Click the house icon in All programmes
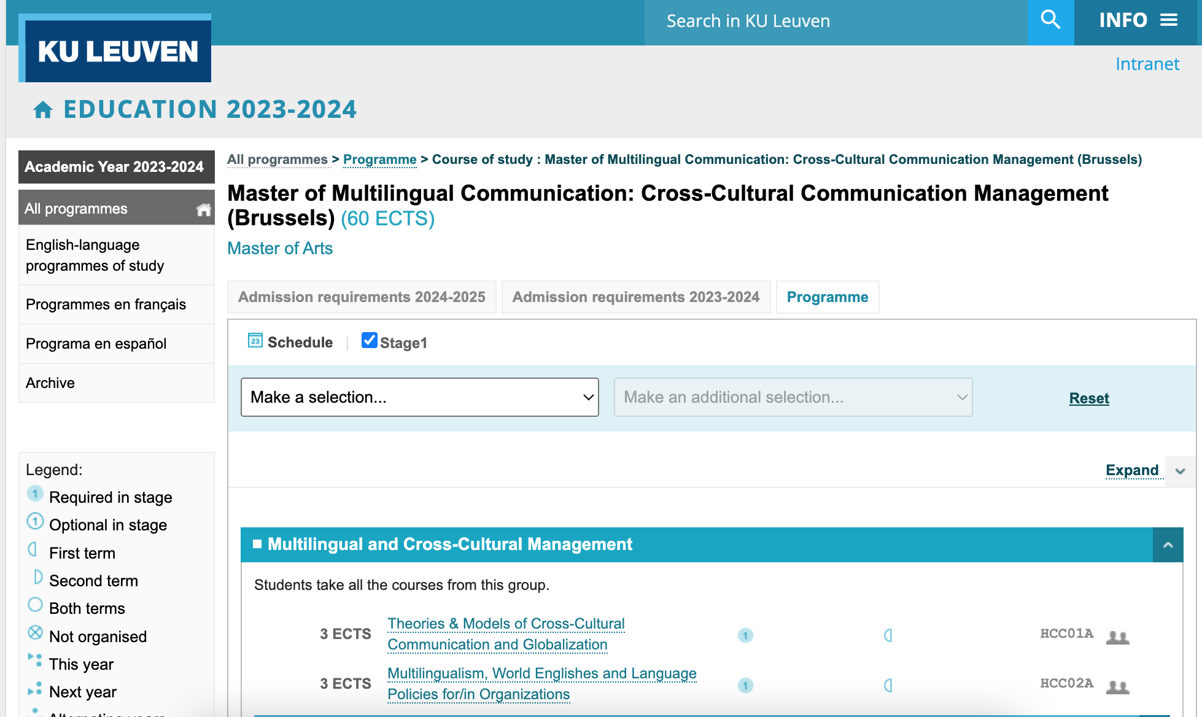This screenshot has width=1202, height=717. 203,209
